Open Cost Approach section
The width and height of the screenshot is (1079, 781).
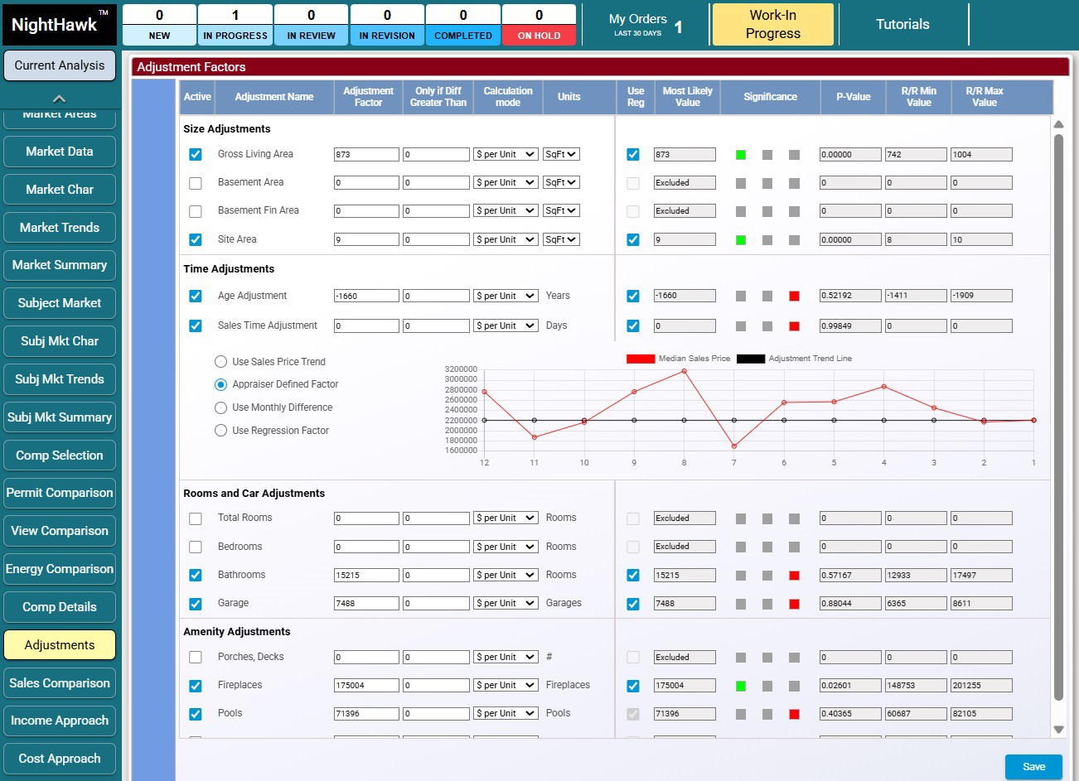60,759
